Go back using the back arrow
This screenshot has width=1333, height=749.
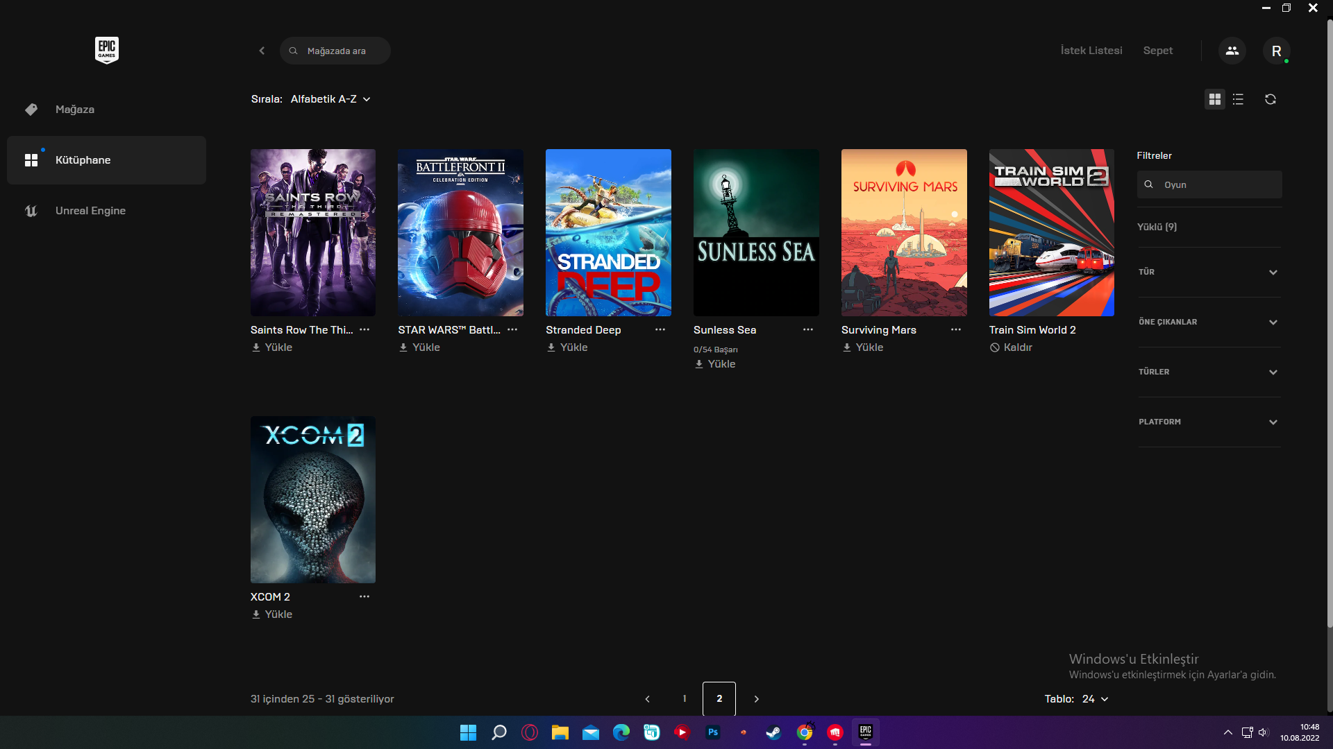262,51
